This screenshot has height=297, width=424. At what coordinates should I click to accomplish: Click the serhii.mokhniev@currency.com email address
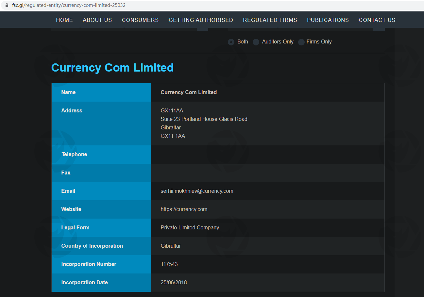point(197,191)
